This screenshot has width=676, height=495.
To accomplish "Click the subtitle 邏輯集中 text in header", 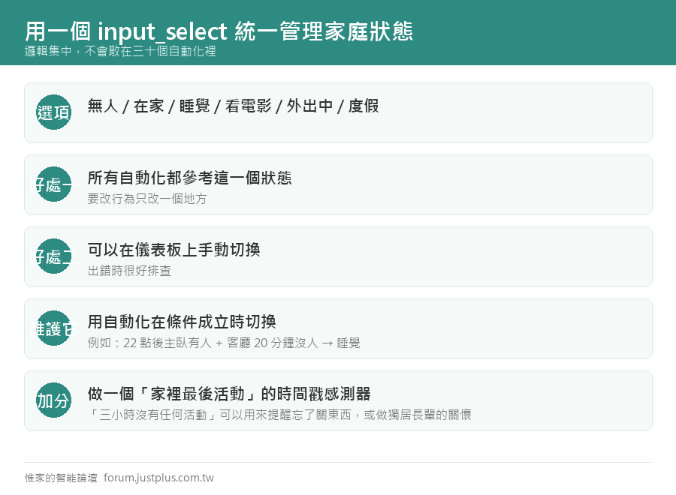I will pos(120,51).
